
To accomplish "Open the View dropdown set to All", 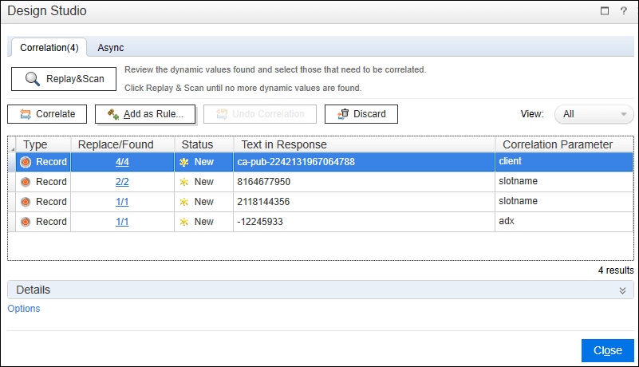I will click(594, 114).
